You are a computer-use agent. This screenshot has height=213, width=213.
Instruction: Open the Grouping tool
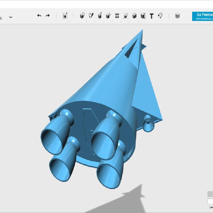coord(126,16)
